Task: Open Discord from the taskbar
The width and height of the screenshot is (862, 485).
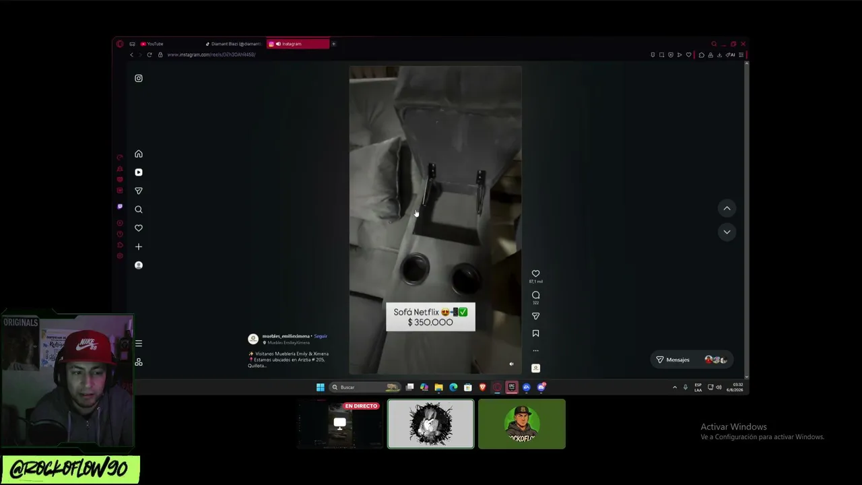Action: pyautogui.click(x=541, y=387)
